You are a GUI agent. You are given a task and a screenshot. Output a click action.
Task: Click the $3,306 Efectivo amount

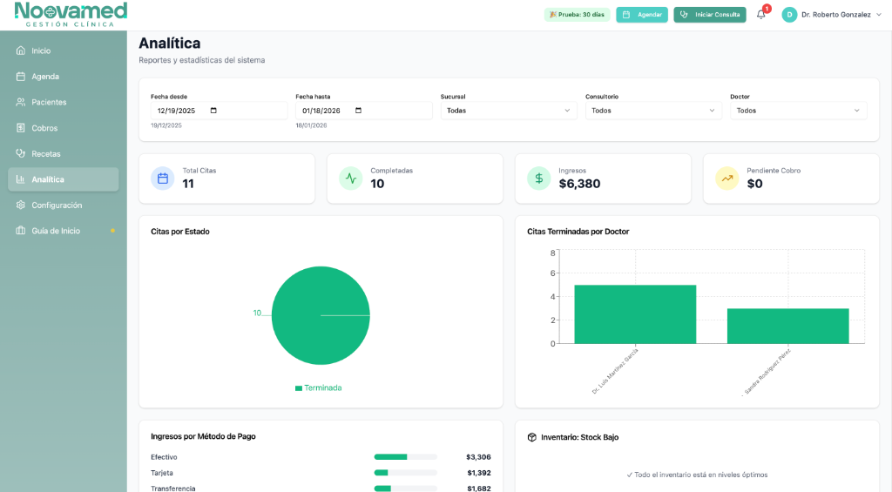click(x=478, y=457)
